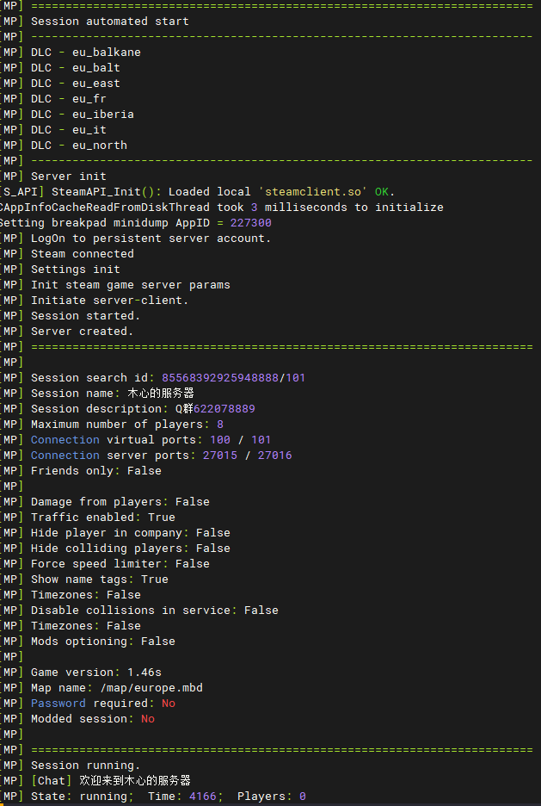
Task: Click the 'Maximum number of players' value
Action: point(220,424)
